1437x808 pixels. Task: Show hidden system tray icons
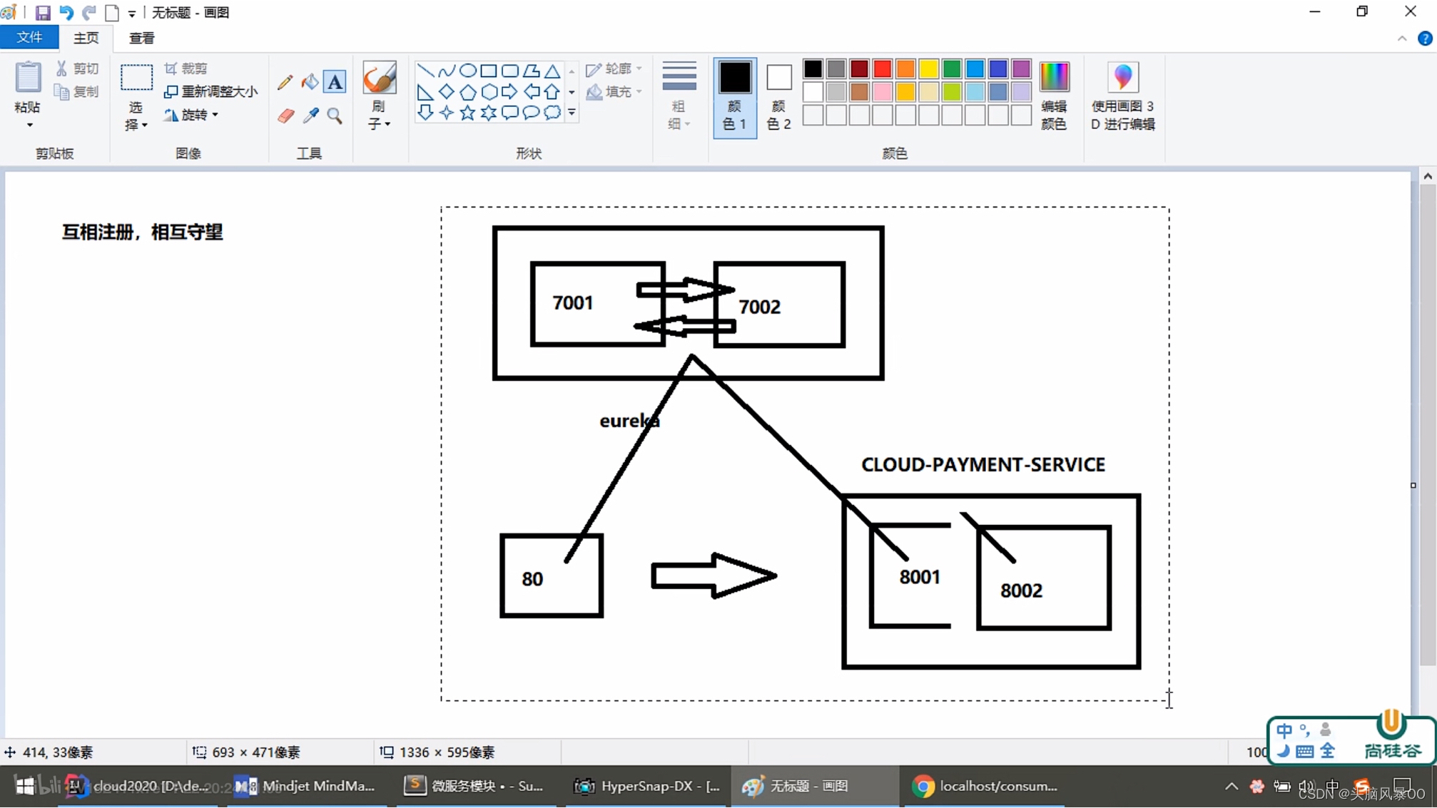click(x=1232, y=787)
